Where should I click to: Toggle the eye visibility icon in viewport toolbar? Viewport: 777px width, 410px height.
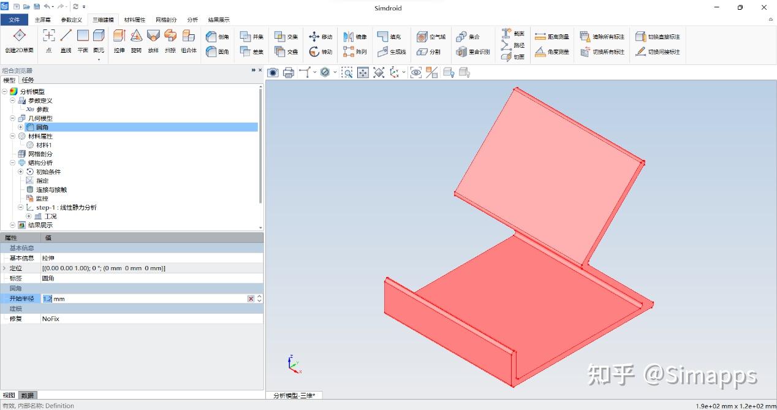[x=415, y=72]
